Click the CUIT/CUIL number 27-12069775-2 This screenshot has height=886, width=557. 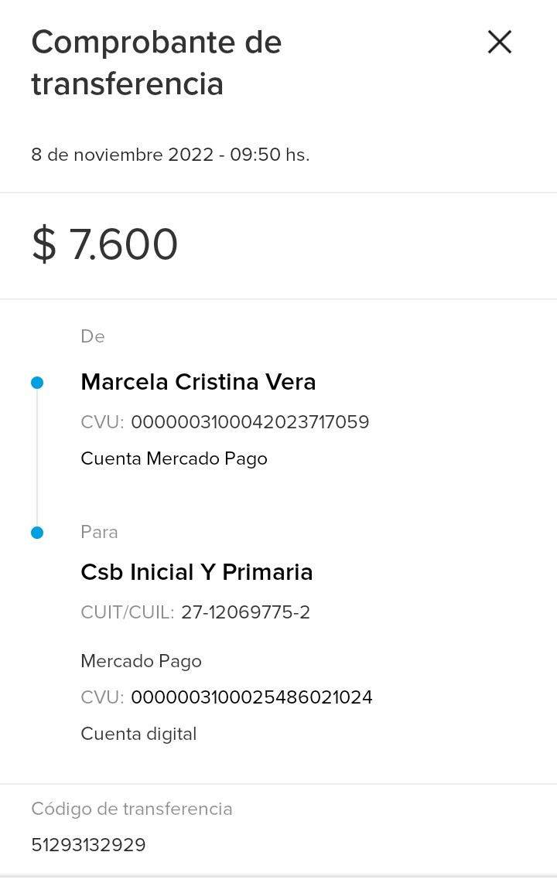245,612
